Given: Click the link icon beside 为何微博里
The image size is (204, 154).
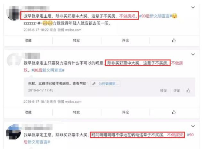Looking at the screenshot, I should click(94, 84).
